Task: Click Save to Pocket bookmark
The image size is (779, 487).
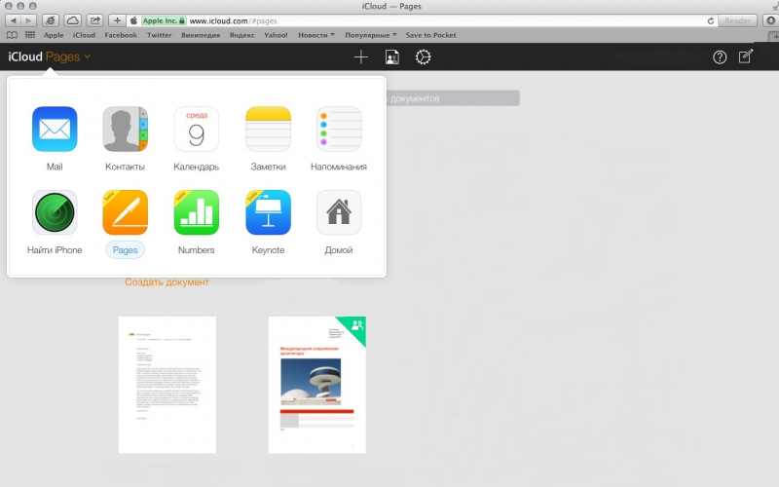Action: coord(430,35)
